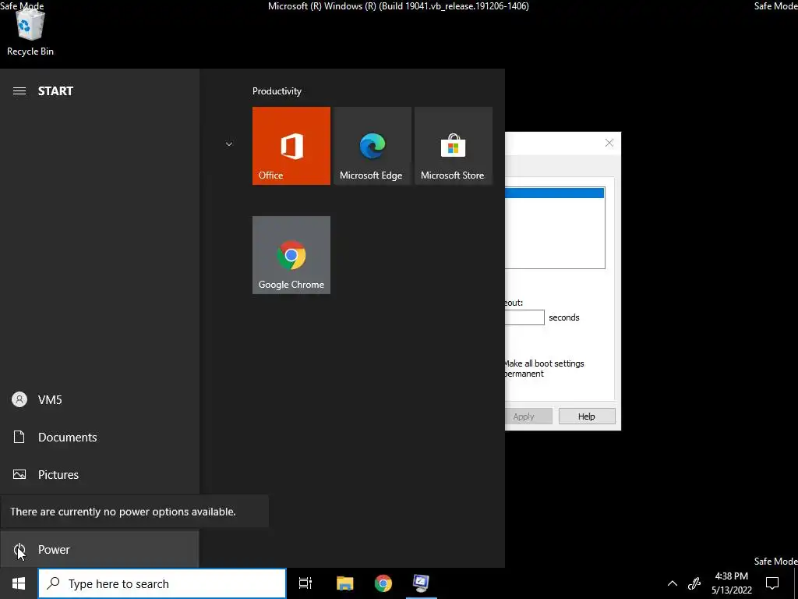
Task: Click the Windows Start button on taskbar
Action: 19,583
